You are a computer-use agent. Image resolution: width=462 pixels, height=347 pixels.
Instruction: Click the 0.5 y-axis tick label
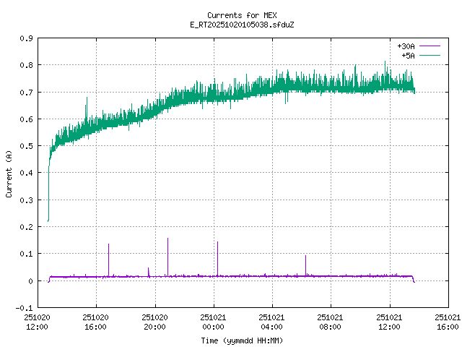point(25,146)
